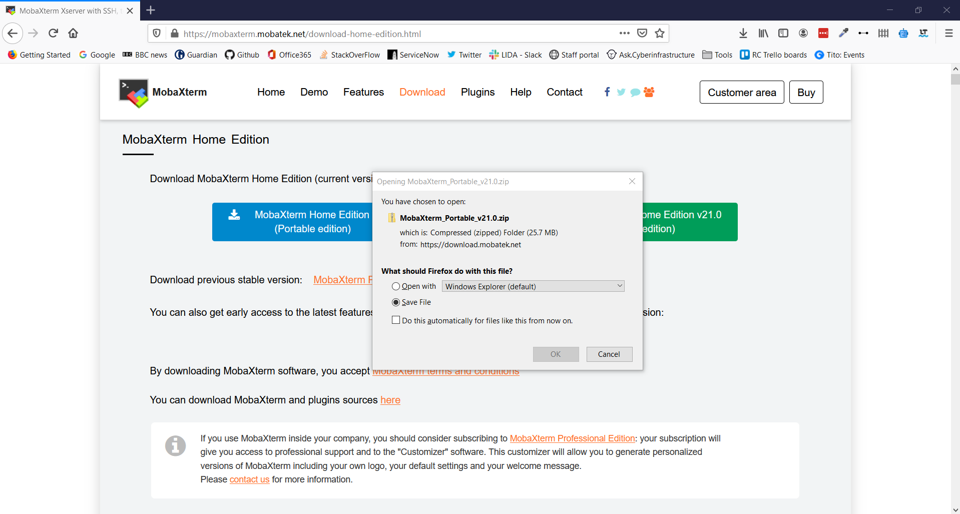Open the Library icon
Viewport: 960px width, 514px height.
click(763, 33)
